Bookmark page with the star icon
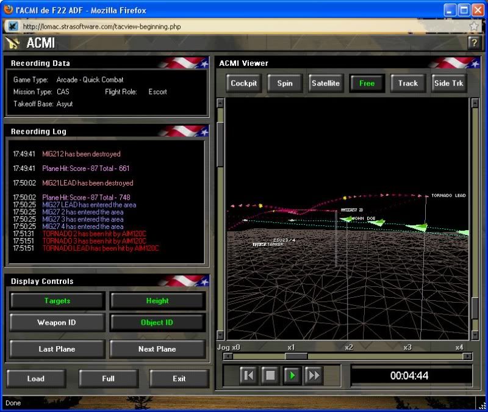This screenshot has width=488, height=412. click(x=474, y=26)
